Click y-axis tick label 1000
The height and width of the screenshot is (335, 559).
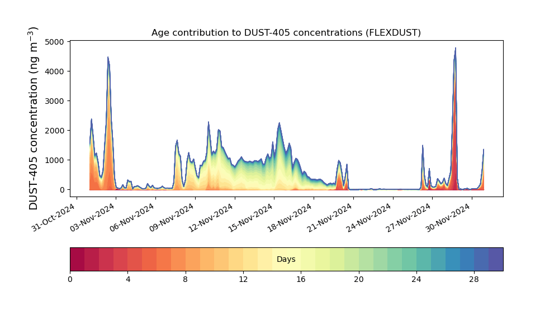click(x=55, y=160)
